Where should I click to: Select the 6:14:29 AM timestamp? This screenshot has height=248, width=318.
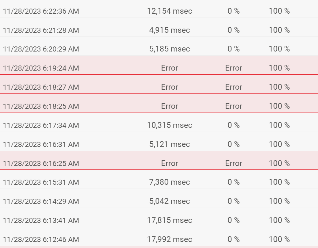(41, 201)
